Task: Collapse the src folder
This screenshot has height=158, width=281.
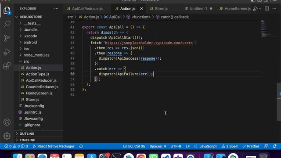Action: pos(26,61)
